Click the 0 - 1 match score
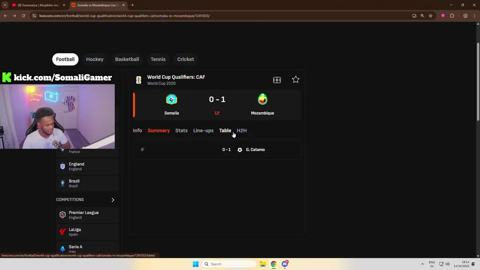 (217, 99)
